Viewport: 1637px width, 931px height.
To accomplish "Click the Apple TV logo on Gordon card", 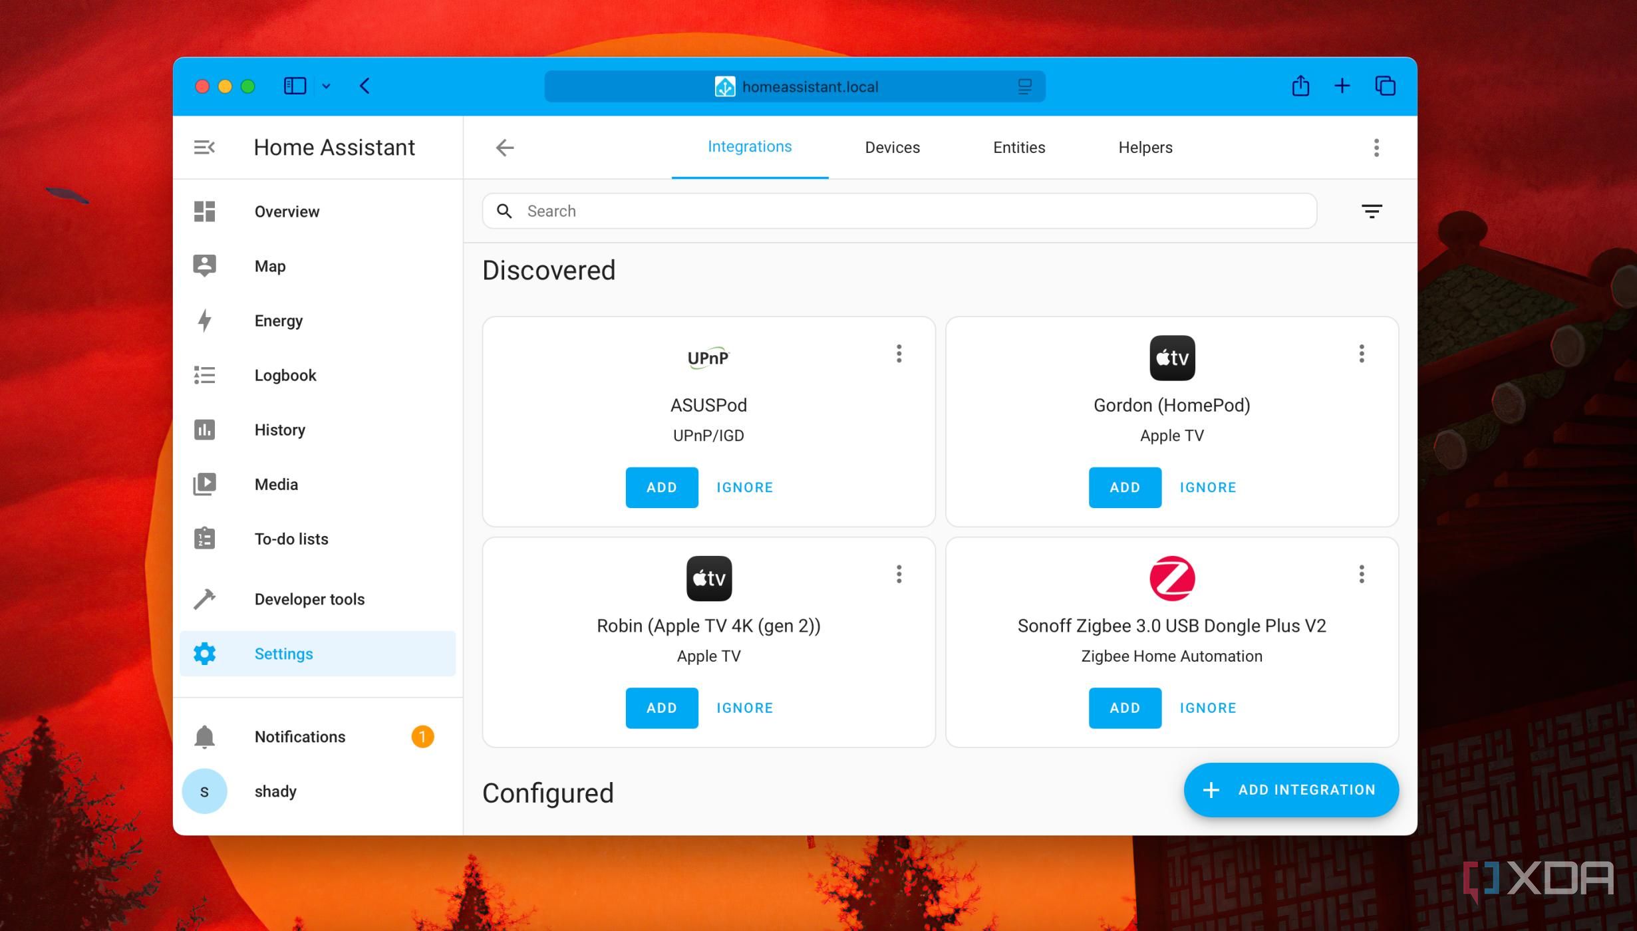I will pos(1172,358).
